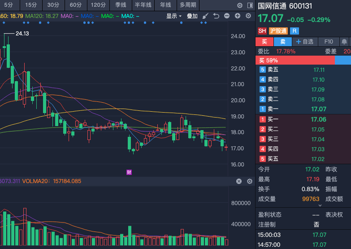351x249 pixels.
Task: Toggle the side panel layout icon
Action: pyautogui.click(x=250, y=5)
